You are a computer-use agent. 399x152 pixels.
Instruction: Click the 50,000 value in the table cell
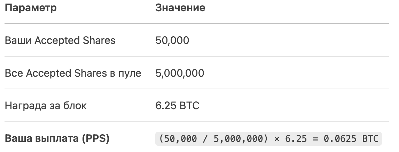click(x=172, y=40)
